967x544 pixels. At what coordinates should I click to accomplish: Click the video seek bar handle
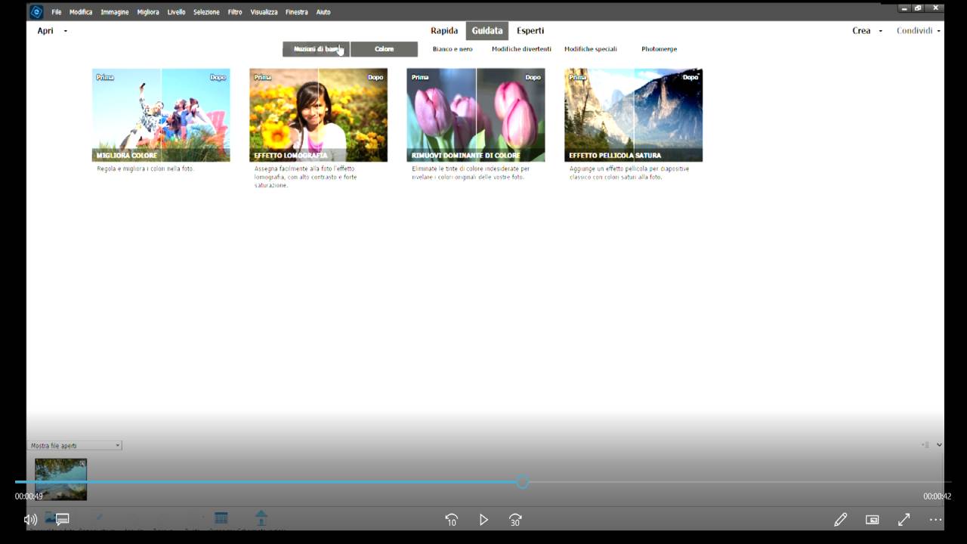click(x=522, y=482)
